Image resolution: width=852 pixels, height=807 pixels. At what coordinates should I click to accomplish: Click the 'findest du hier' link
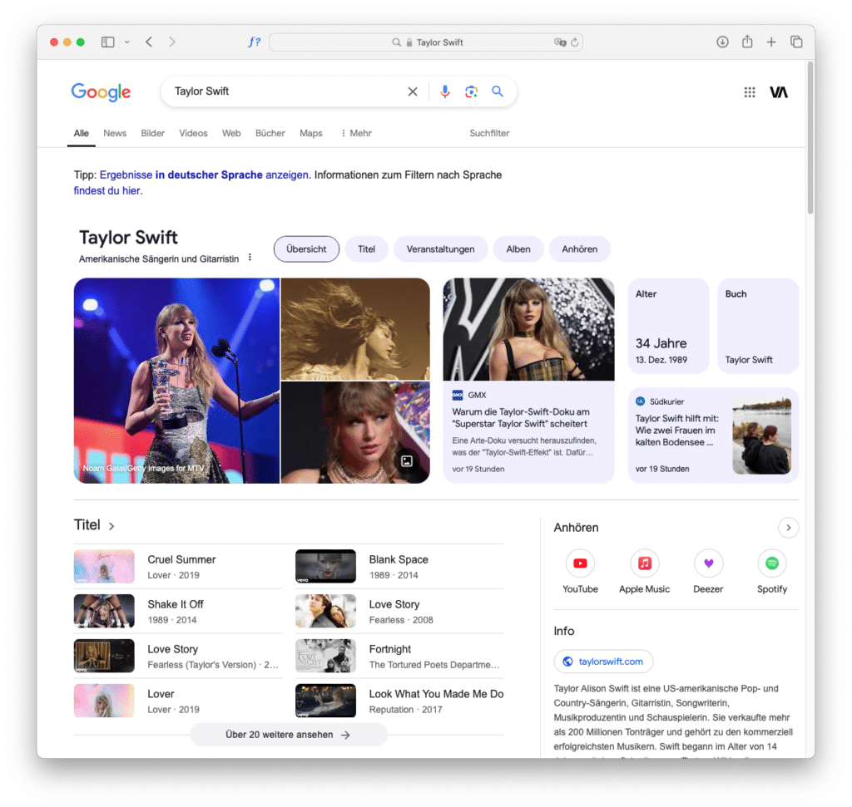coord(107,190)
